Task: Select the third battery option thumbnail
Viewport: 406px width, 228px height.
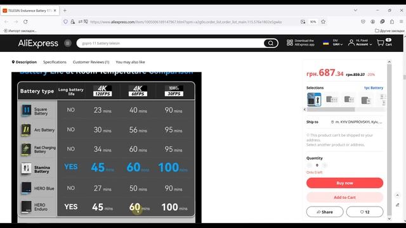Action: pyautogui.click(x=349, y=99)
